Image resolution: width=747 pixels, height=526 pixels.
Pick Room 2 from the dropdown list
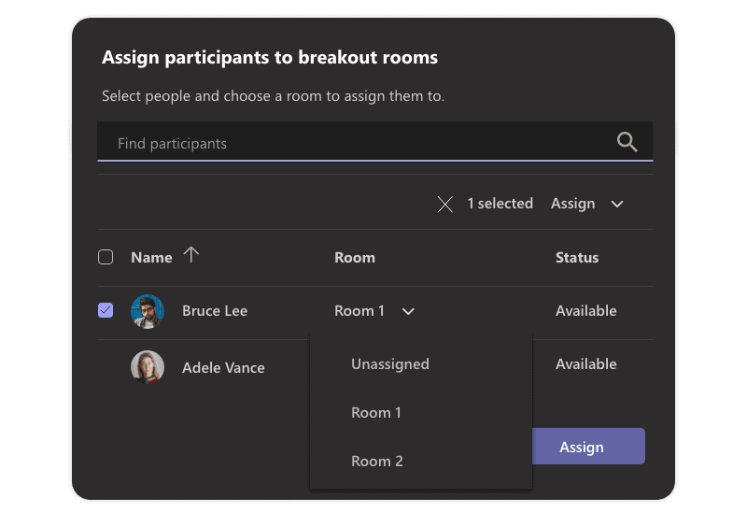376,461
